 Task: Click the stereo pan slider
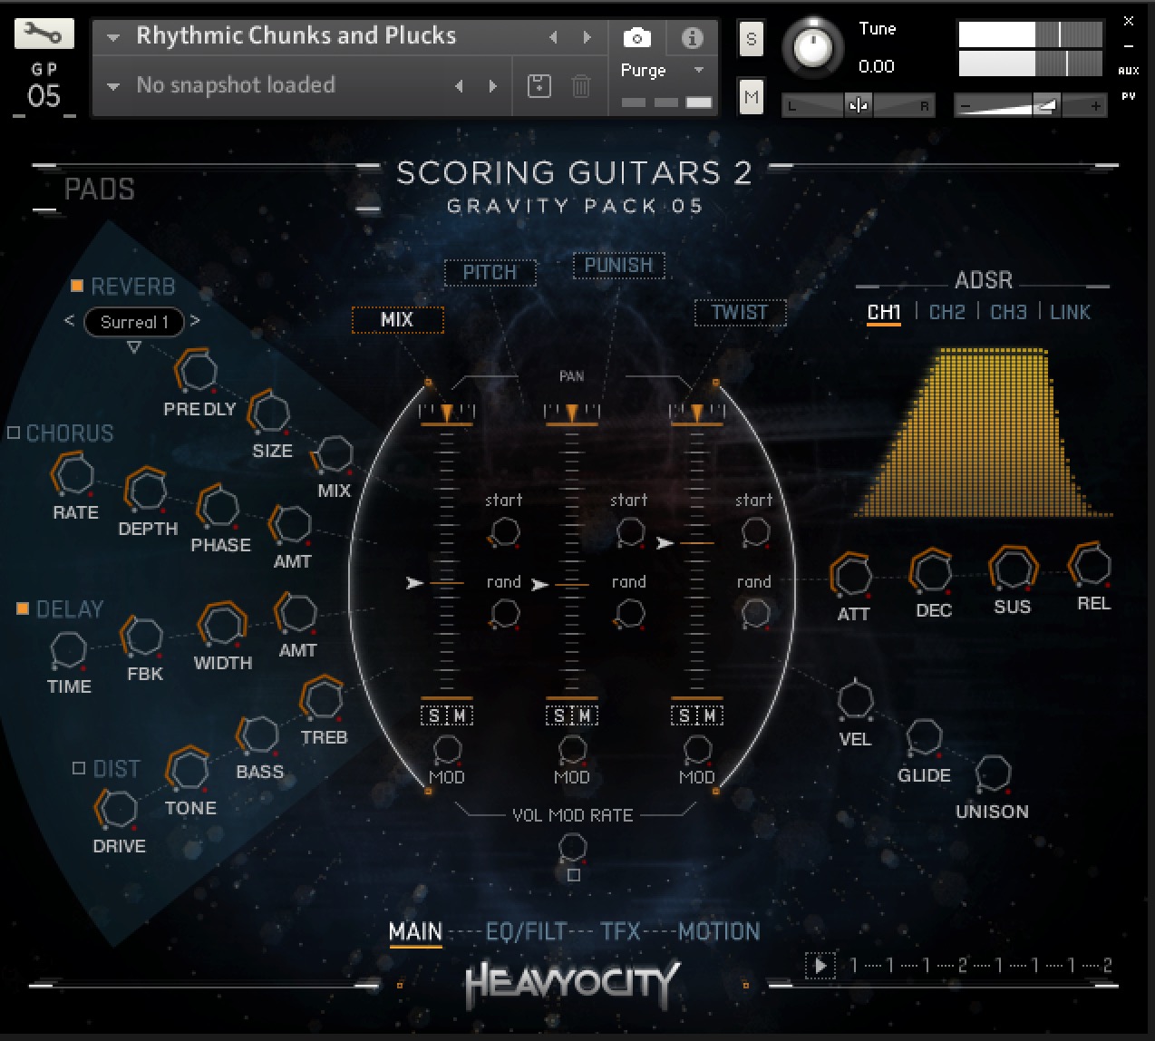click(x=857, y=106)
